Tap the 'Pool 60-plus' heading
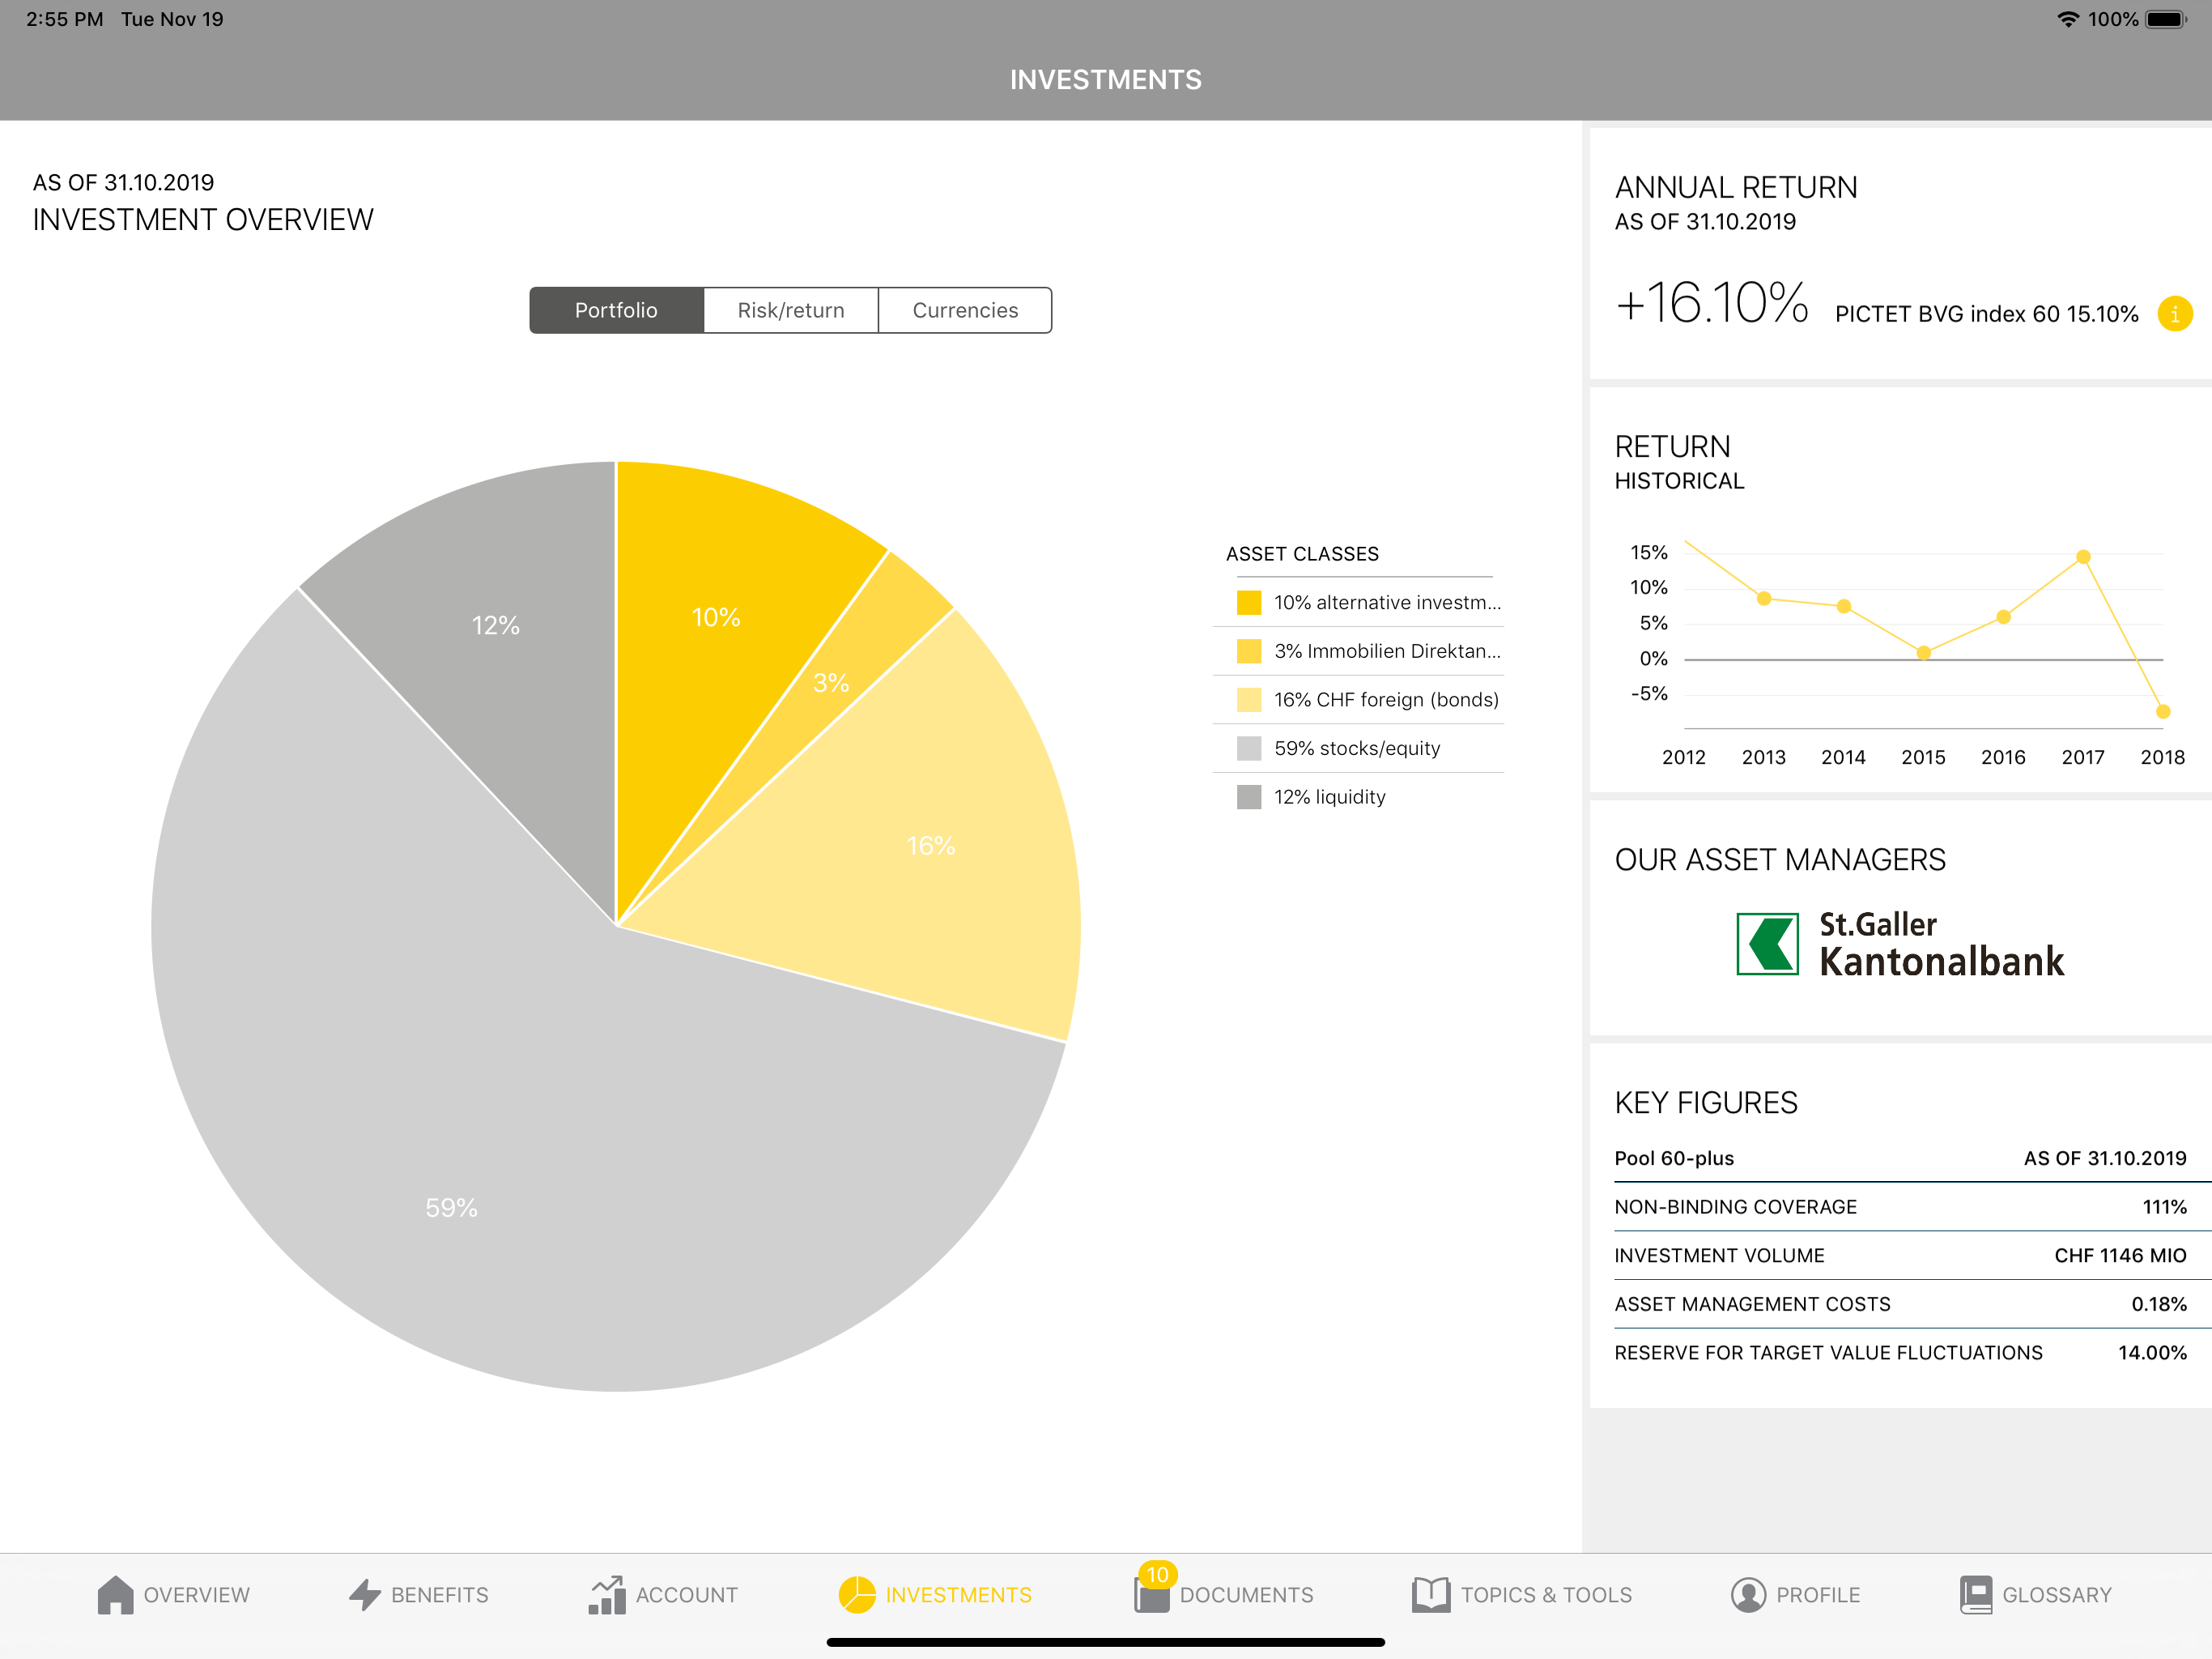Screen dimensions: 2212x1659 click(1674, 1158)
